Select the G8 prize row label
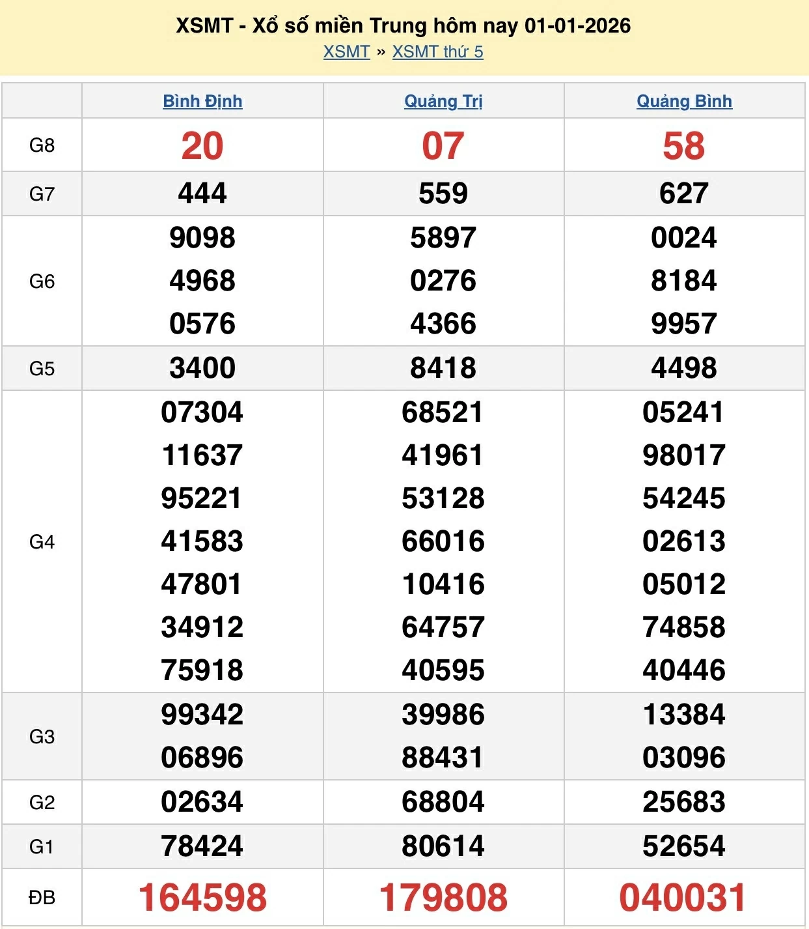This screenshot has height=929, width=809. (x=42, y=145)
